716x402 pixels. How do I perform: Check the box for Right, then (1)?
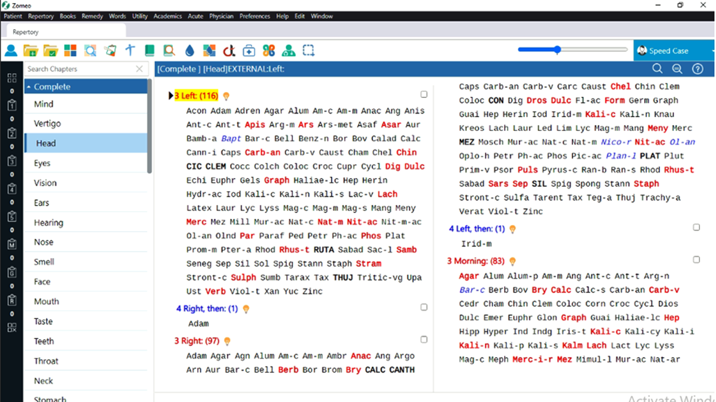[424, 307]
